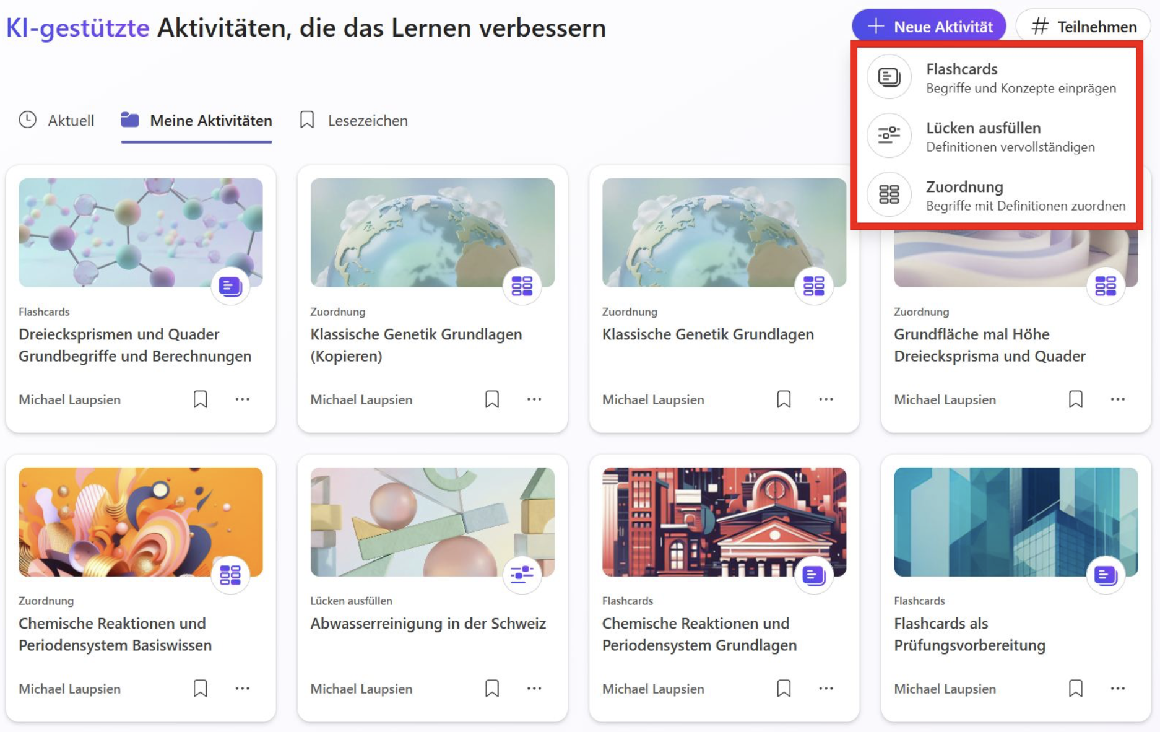This screenshot has height=732, width=1160.
Task: Open more options for Klassische Genetik (Kopieren)
Action: [534, 399]
